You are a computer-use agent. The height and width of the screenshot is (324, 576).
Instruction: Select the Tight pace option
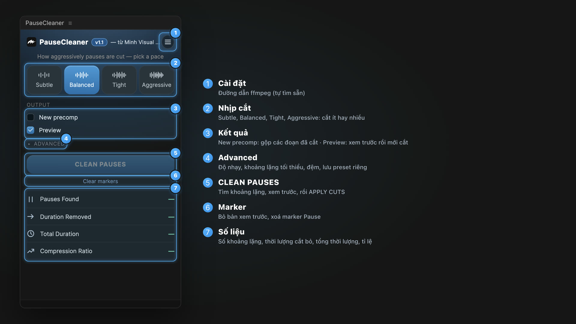(119, 80)
